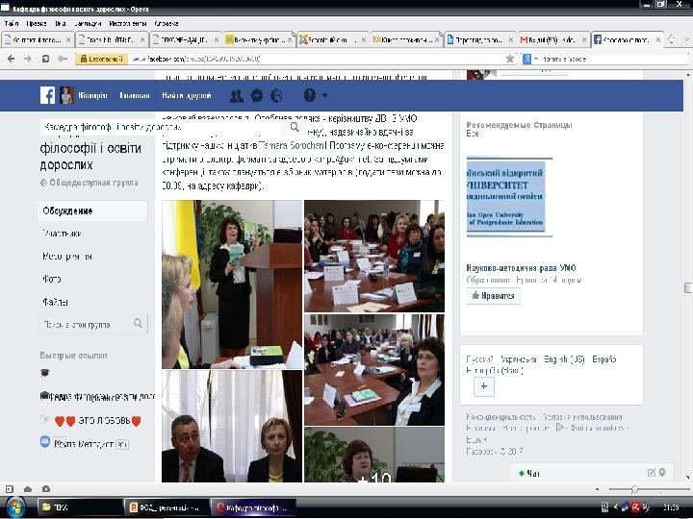The height and width of the screenshot is (519, 693).
Task: Expand the Ещё footer dropdown
Action: pyautogui.click(x=476, y=439)
